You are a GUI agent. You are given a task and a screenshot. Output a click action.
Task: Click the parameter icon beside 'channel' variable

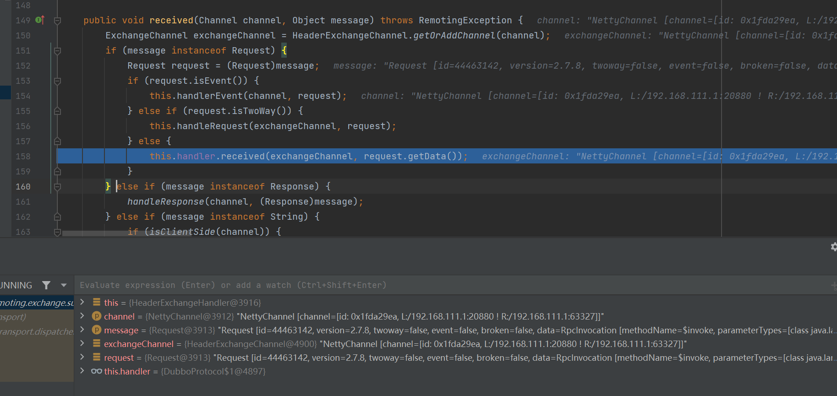click(96, 316)
